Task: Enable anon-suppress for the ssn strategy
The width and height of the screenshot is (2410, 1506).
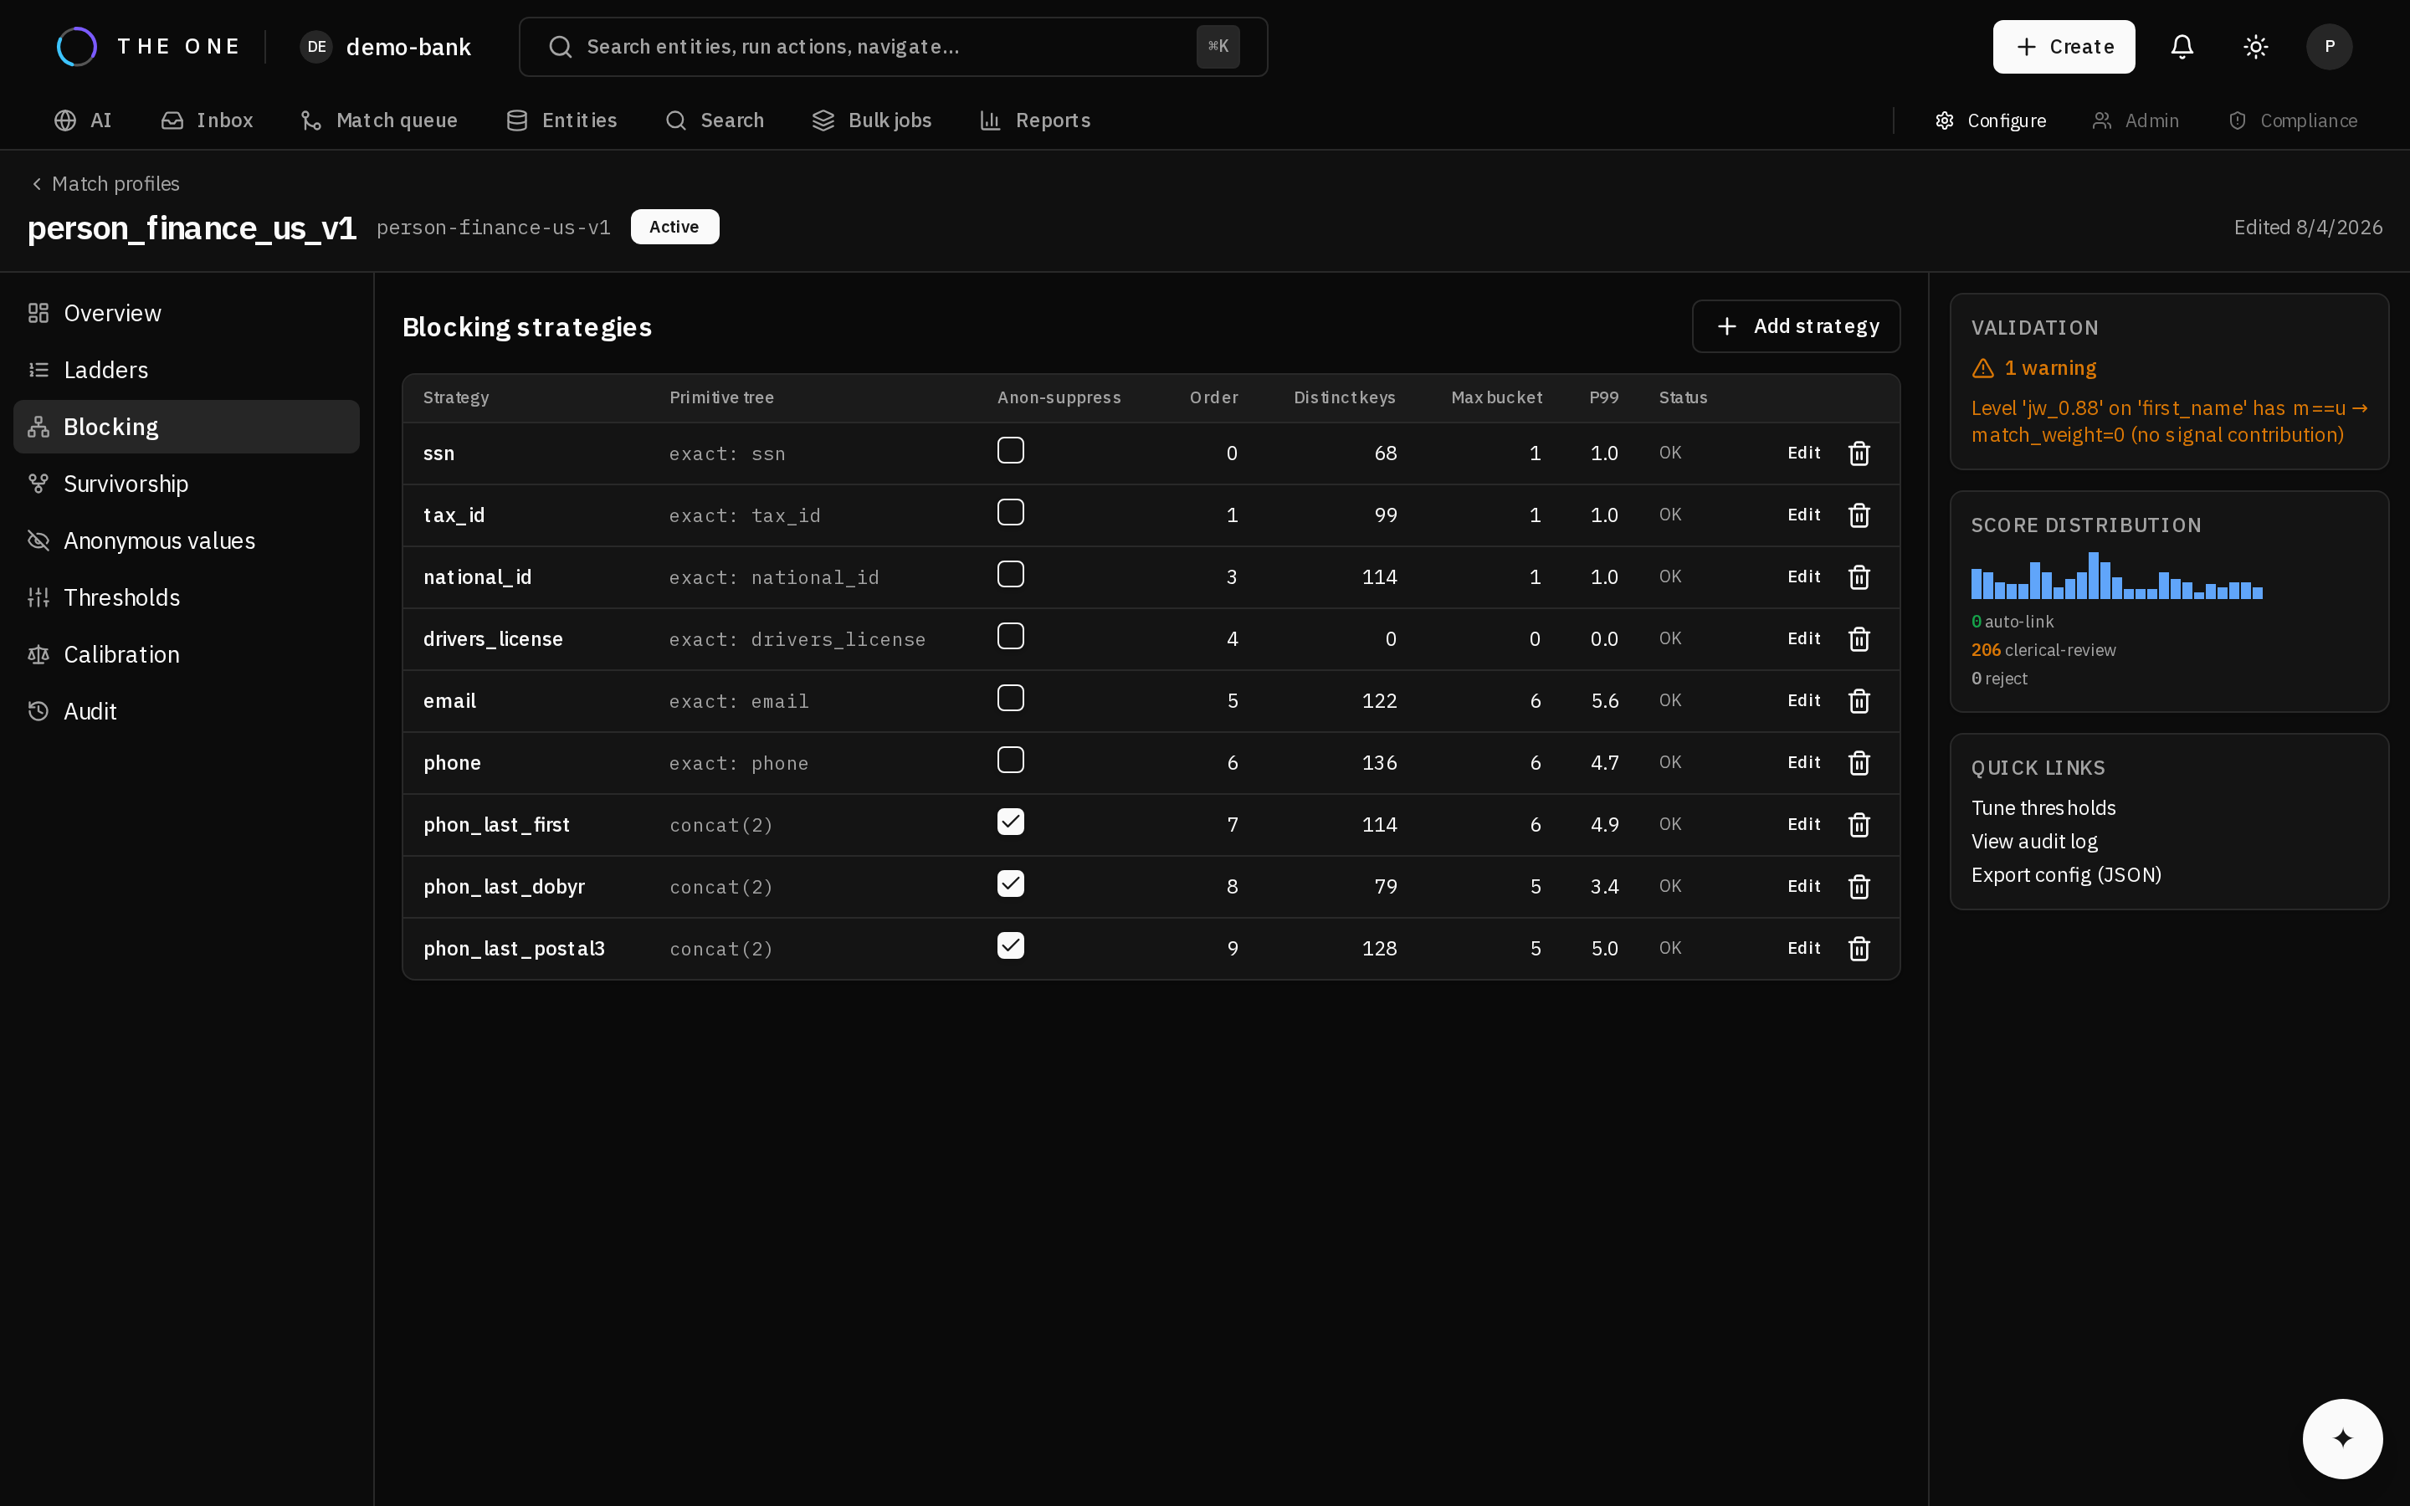Action: [x=1011, y=450]
